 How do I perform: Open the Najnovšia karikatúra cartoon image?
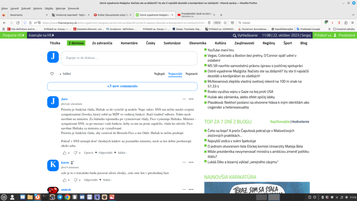(257, 187)
